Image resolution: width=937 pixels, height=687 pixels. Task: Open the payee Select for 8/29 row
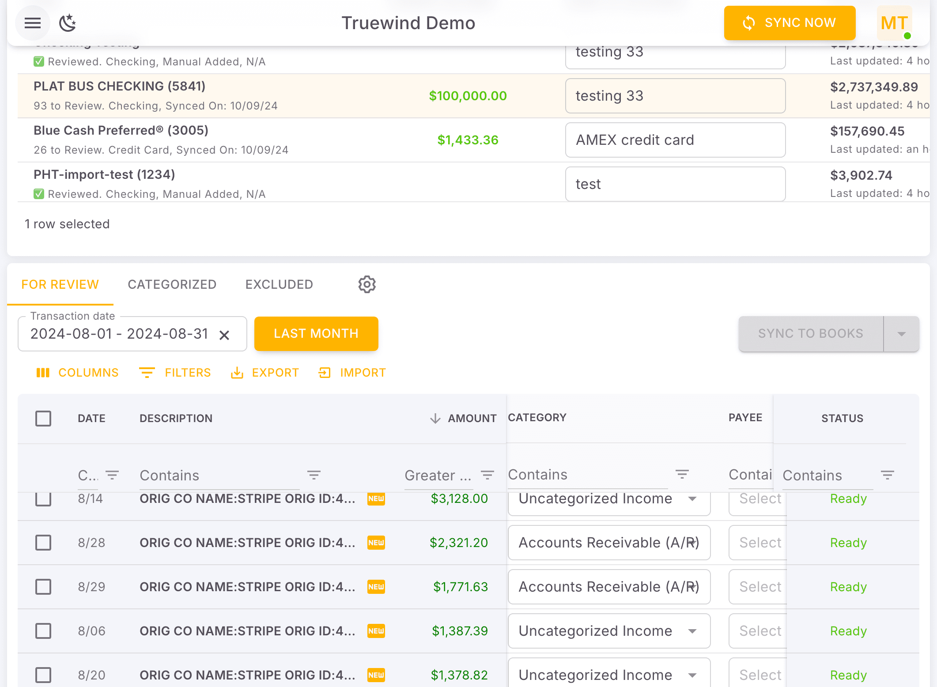click(x=759, y=587)
